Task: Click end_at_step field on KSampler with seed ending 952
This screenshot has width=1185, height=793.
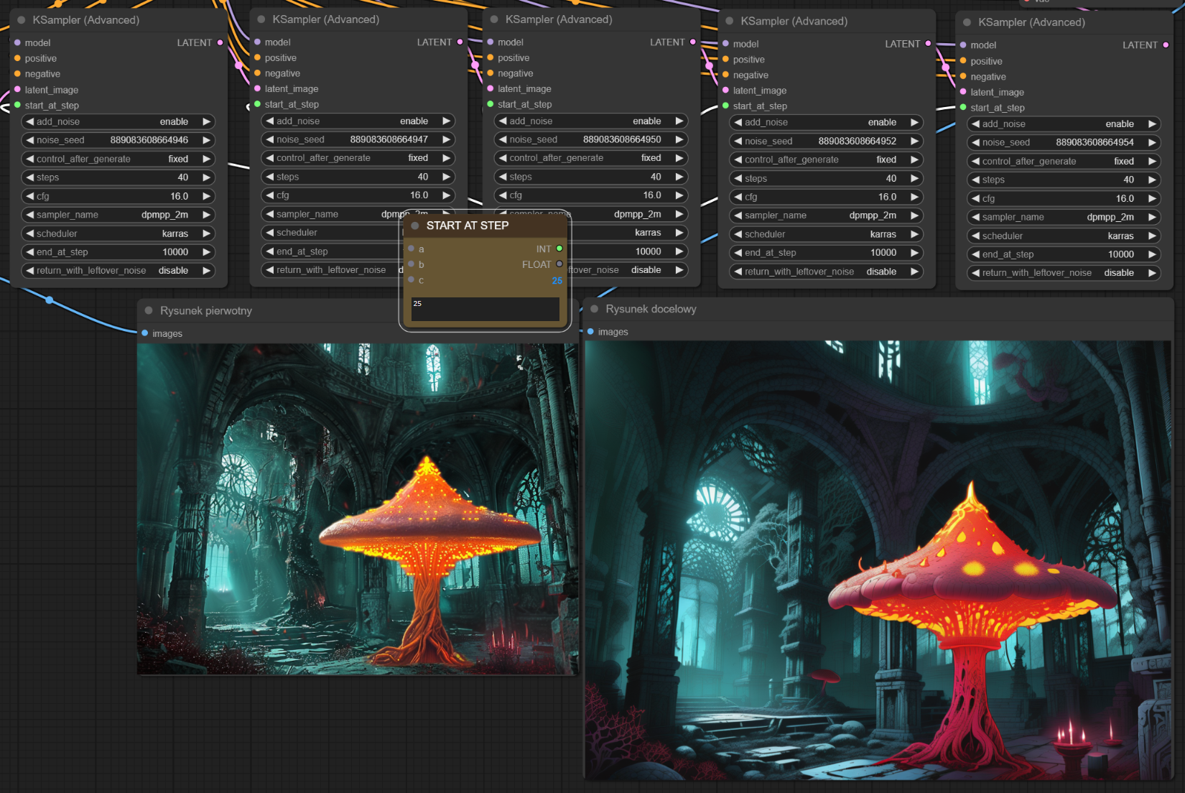Action: [x=826, y=253]
